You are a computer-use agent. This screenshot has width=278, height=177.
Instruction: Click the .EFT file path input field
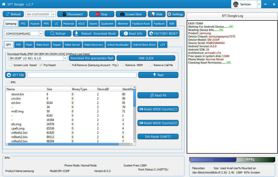tap(82, 75)
